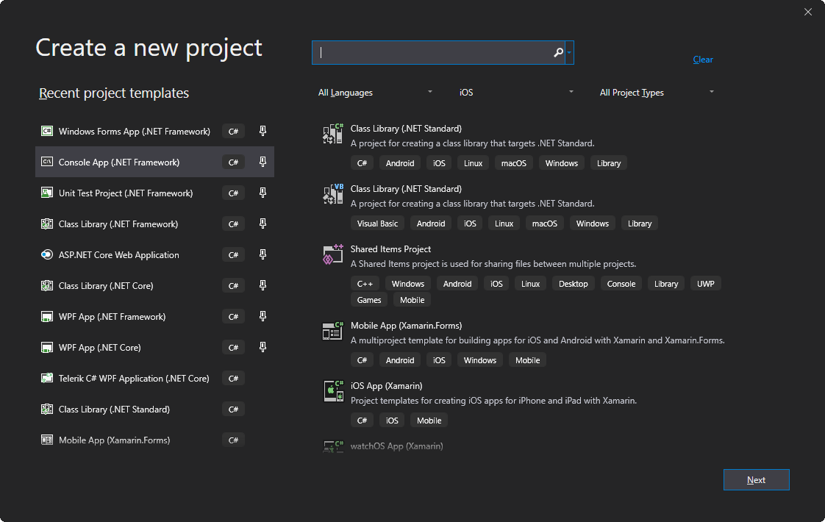Toggle pin for Unit Test Project
This screenshot has width=825, height=522.
click(x=262, y=193)
